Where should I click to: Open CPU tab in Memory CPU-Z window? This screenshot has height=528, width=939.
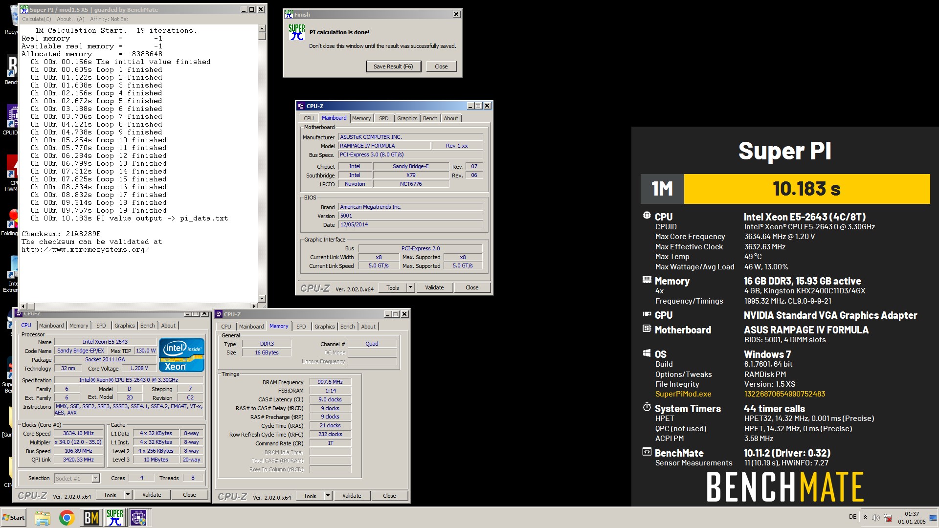click(x=226, y=327)
